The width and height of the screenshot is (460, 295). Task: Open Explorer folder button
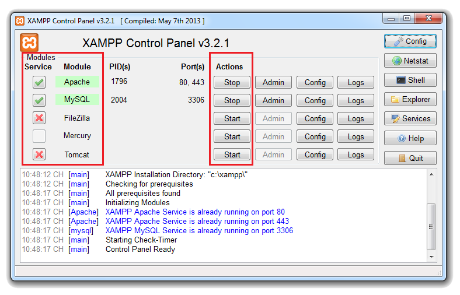coord(410,99)
